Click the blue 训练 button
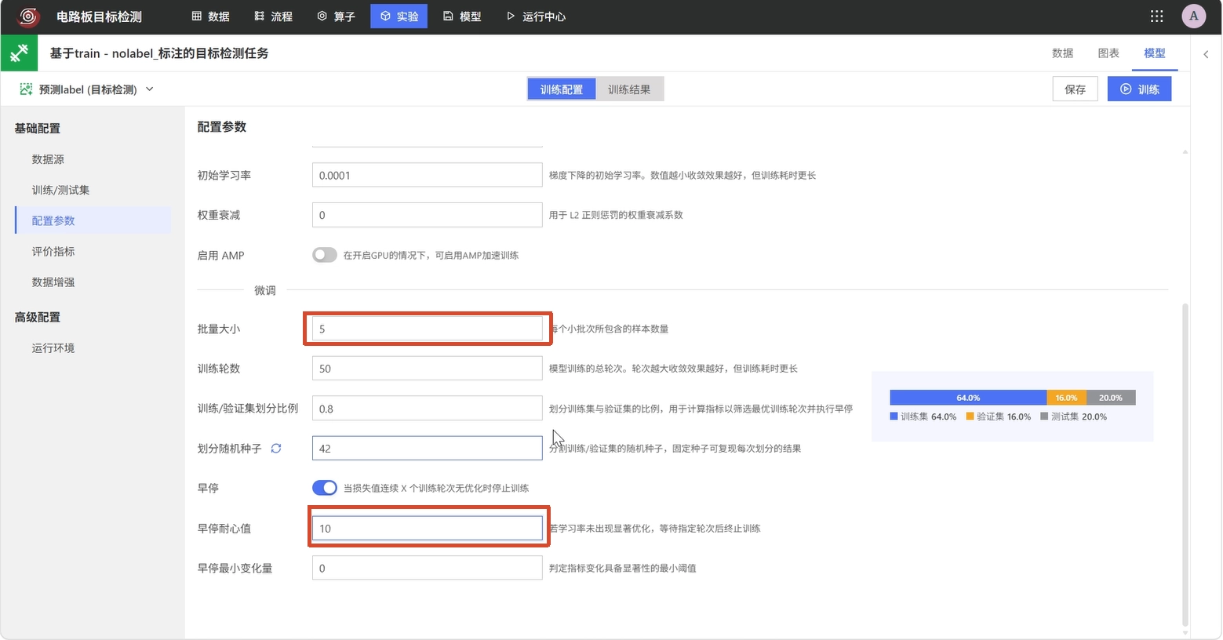 (1139, 89)
